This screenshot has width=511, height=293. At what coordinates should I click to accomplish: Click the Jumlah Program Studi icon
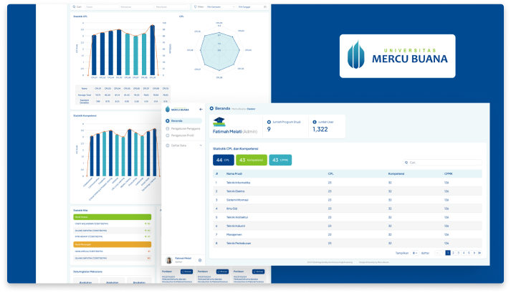[x=269, y=123]
